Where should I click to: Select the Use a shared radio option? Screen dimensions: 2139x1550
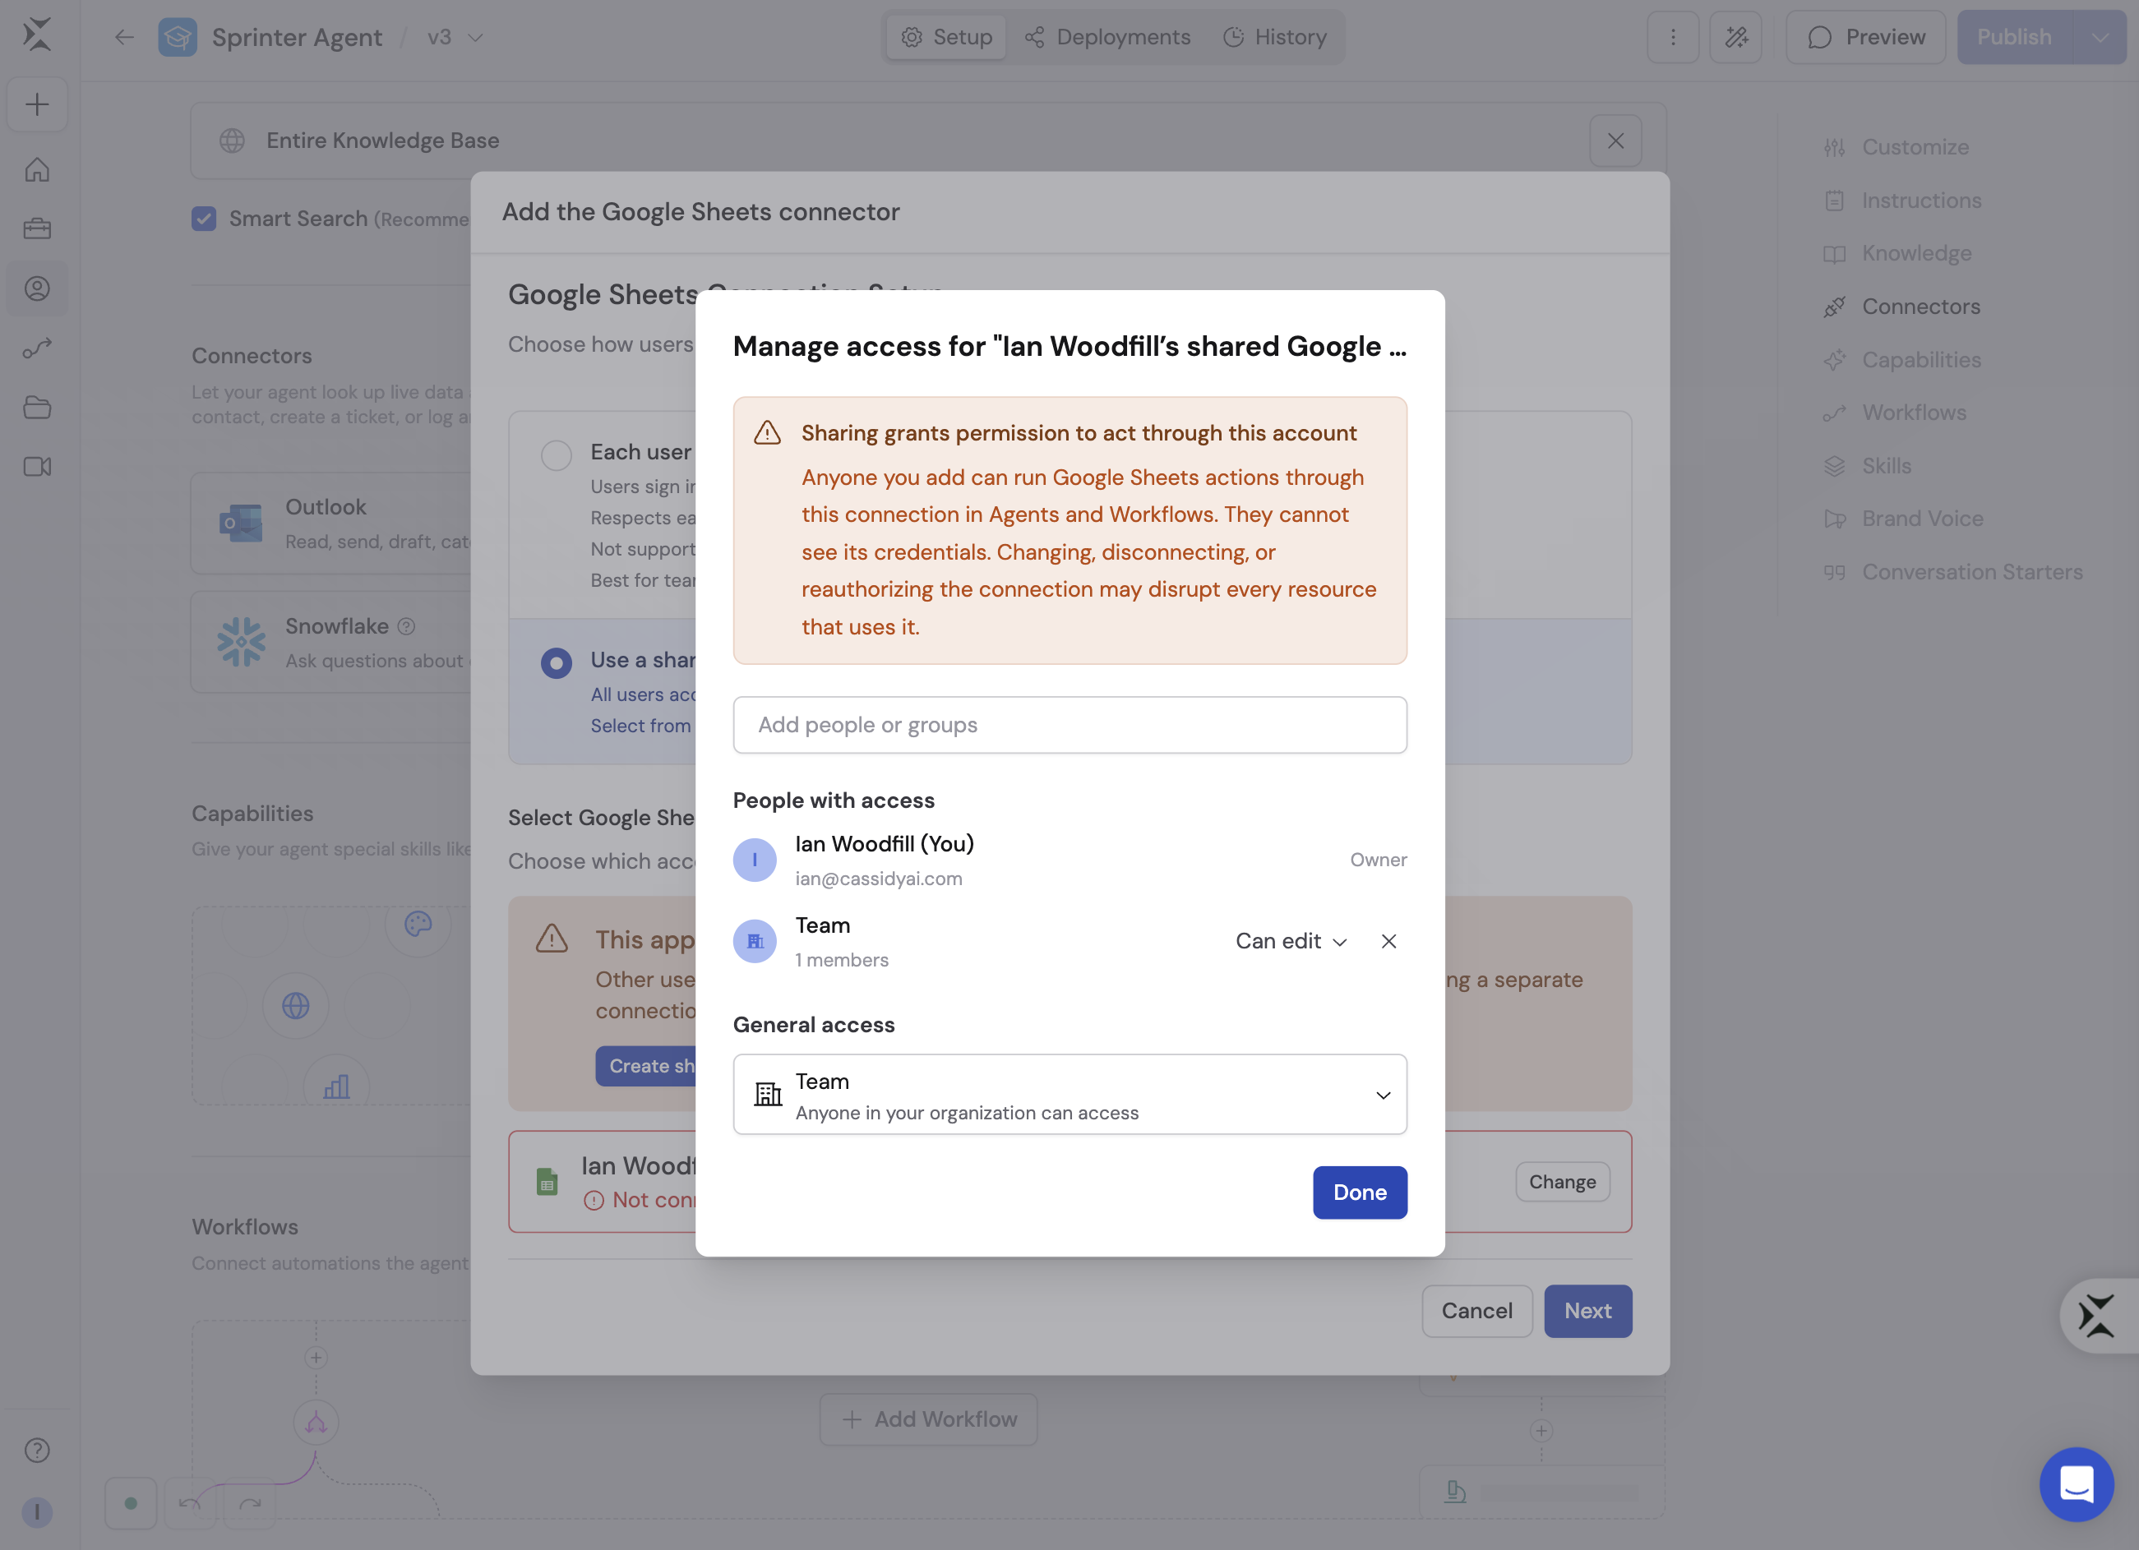point(557,662)
